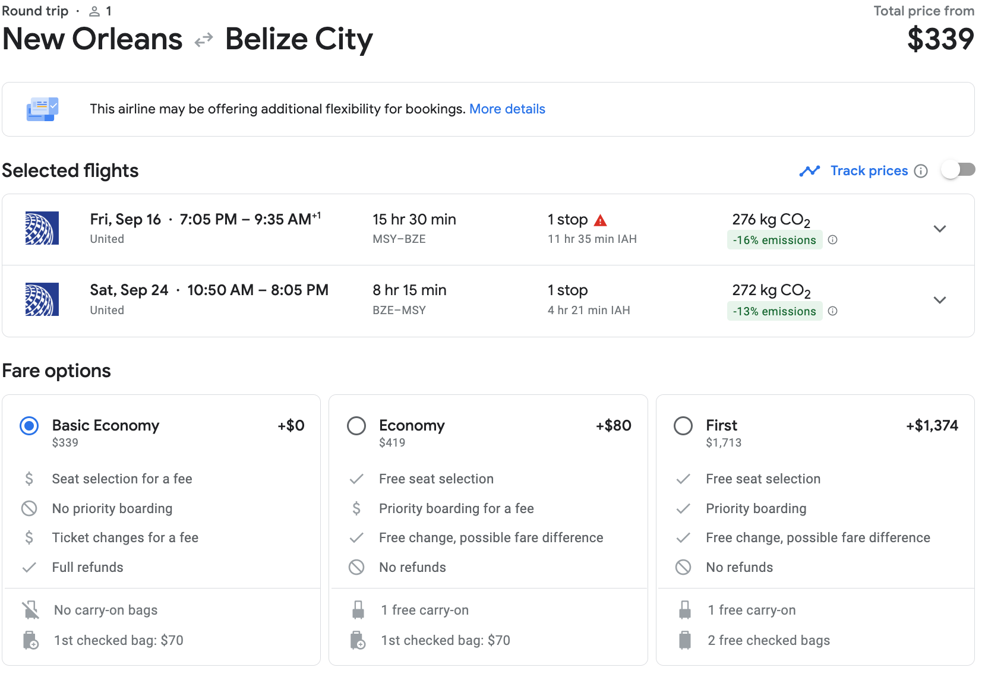Click info icon next to Track prices

(921, 171)
